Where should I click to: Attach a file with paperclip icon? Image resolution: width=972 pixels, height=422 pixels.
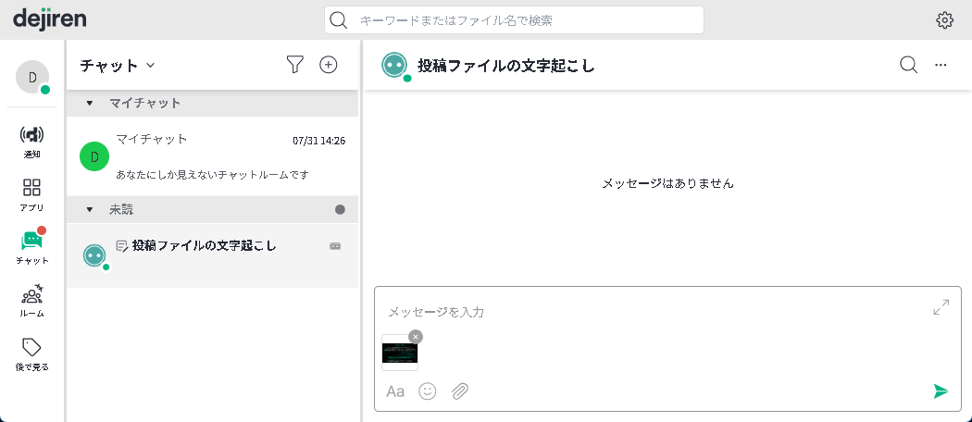(x=460, y=391)
